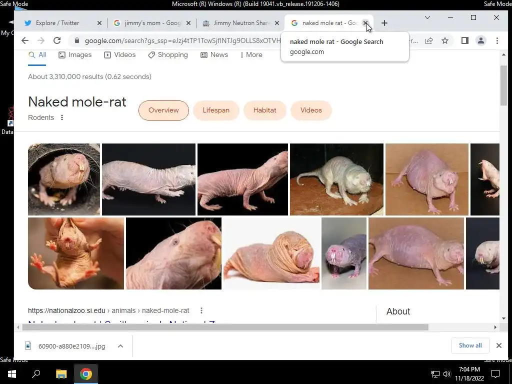Screen dimensions: 512x384
Task: Go back using browser back arrow
Action: click(x=25, y=40)
